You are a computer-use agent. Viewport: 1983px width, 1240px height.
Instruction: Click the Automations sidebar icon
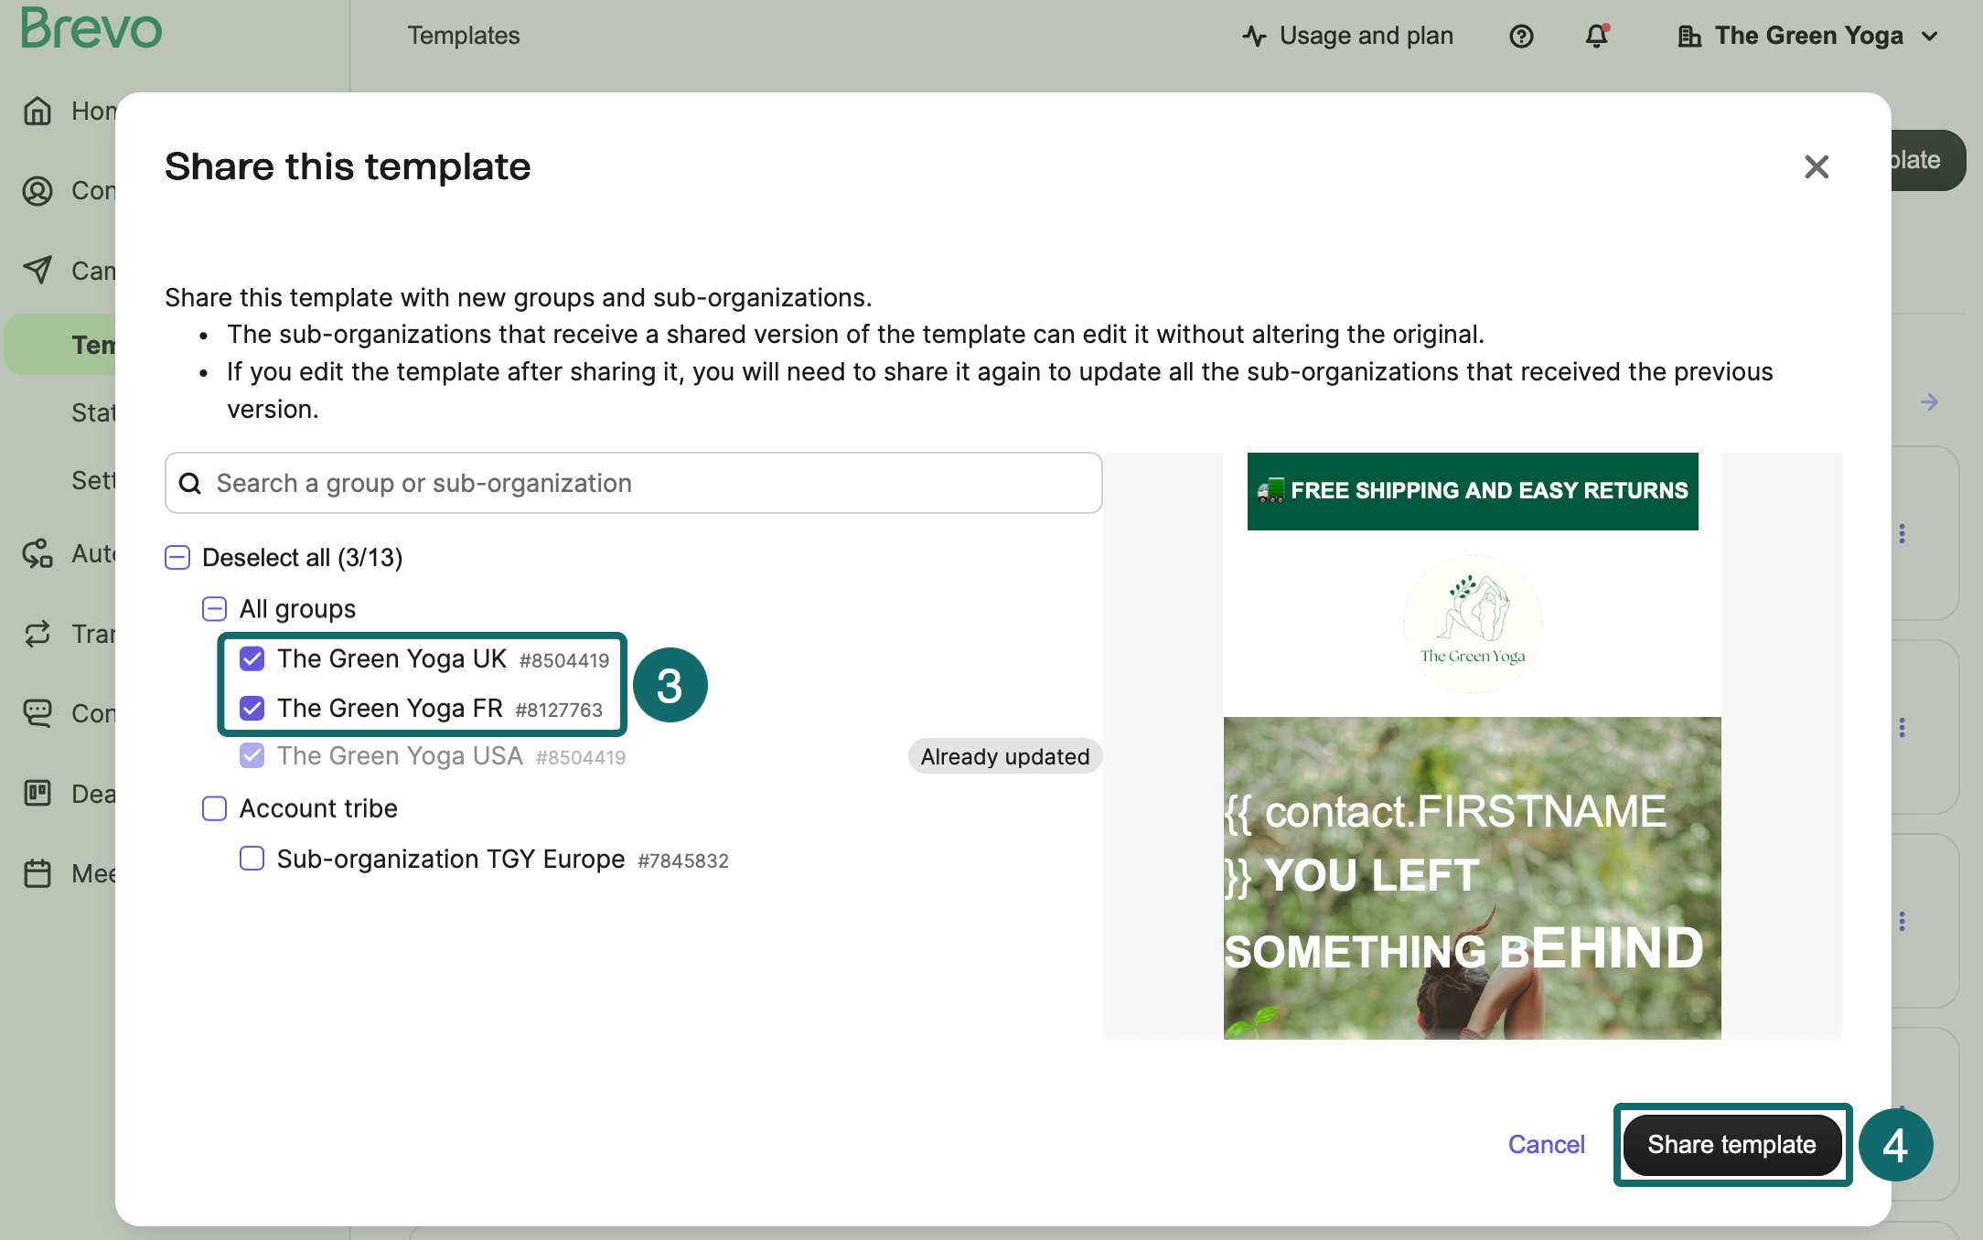38,553
